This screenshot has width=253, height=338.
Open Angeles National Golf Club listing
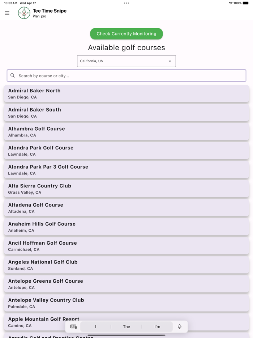pyautogui.click(x=126, y=265)
